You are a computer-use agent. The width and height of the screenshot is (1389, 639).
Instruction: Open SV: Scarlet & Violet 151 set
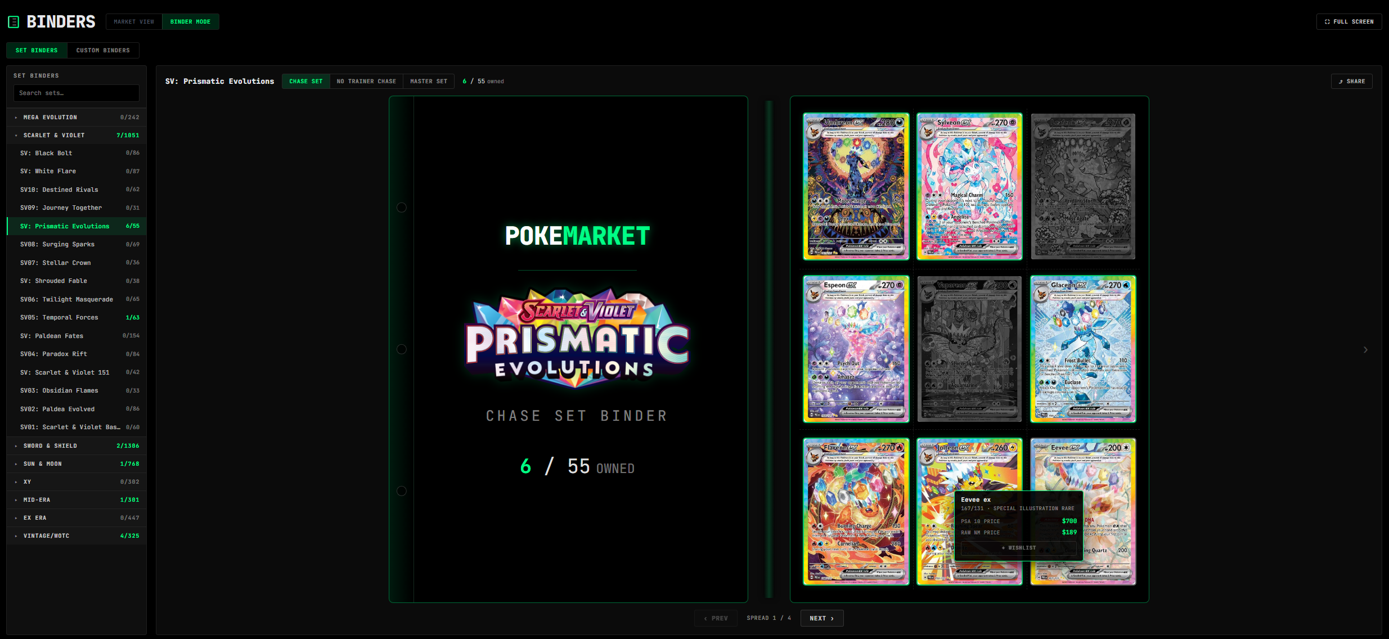(x=77, y=372)
